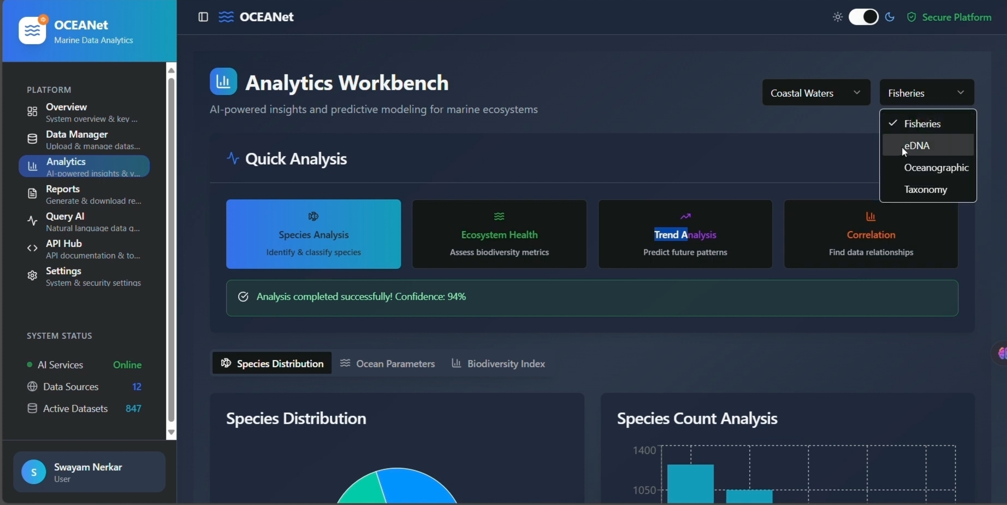Click the success checkmark circle icon
1007x505 pixels.
(243, 297)
